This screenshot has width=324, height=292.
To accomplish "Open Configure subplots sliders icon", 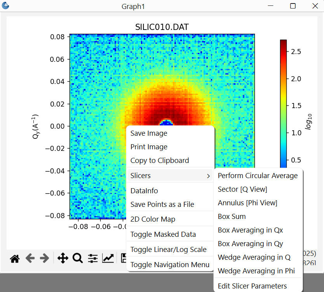I will coord(93,258).
